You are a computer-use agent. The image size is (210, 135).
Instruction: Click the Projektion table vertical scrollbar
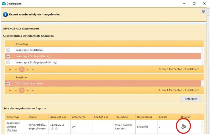click(202, 84)
